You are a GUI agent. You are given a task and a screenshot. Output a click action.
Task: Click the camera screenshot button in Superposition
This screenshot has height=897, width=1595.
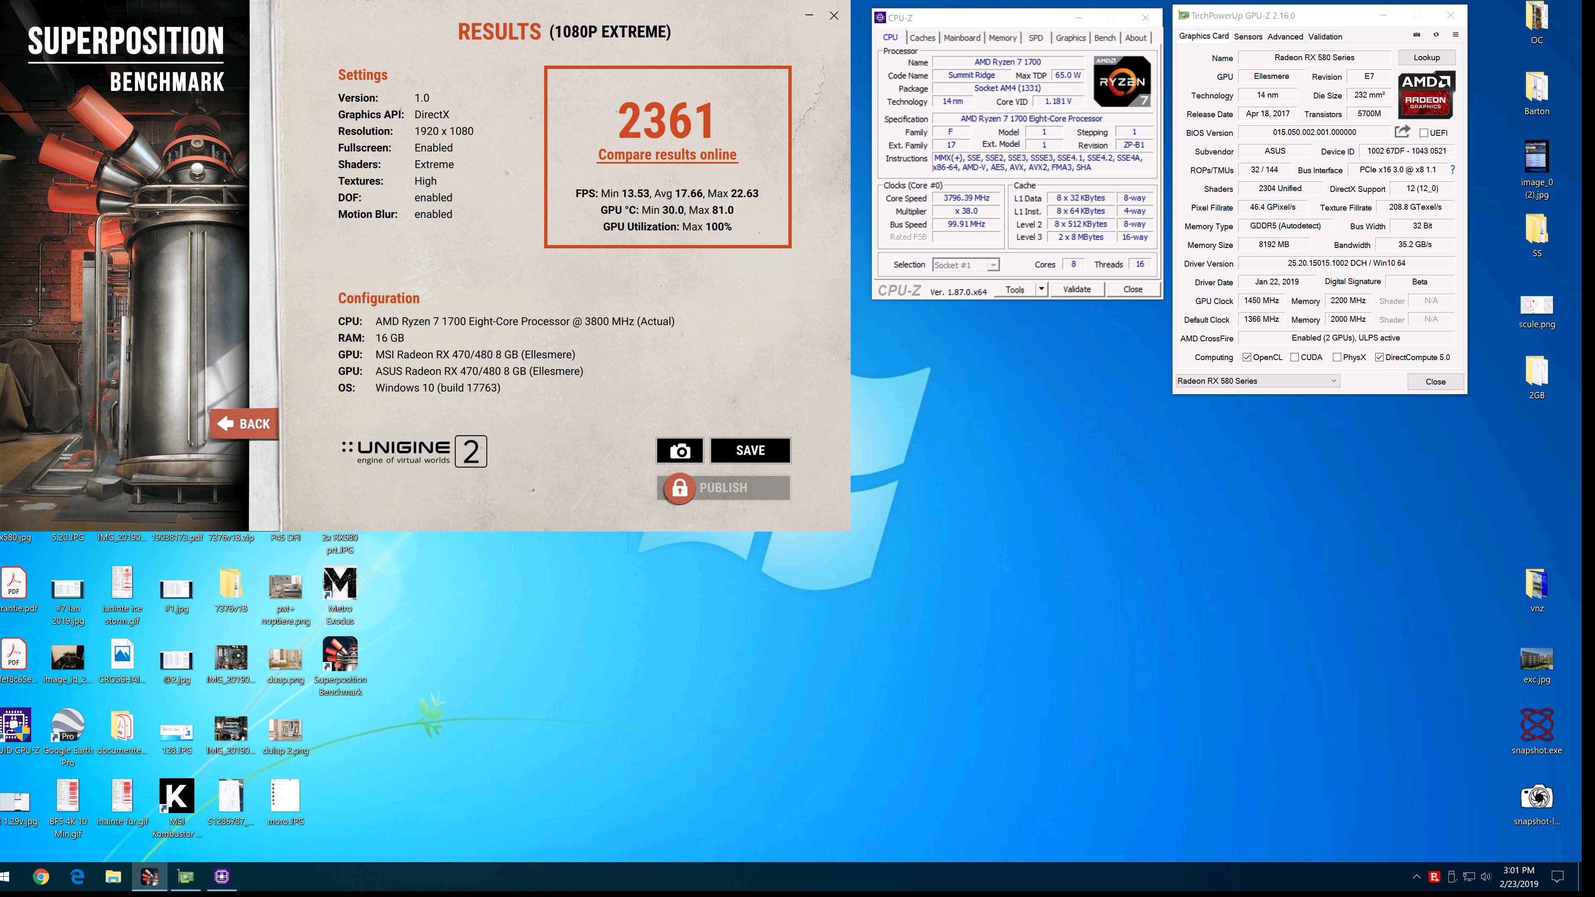click(x=679, y=451)
